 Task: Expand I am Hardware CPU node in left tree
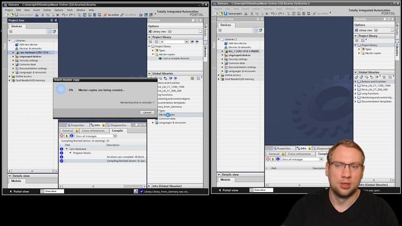[13, 53]
